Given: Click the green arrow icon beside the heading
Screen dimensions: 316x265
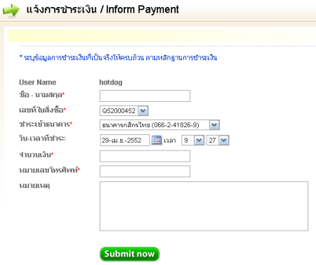Looking at the screenshot, I should tap(11, 10).
